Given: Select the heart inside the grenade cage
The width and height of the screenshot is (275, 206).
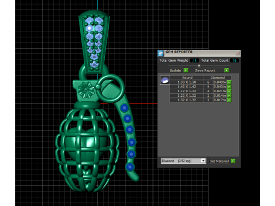Looking at the screenshot, I should pos(87,145).
